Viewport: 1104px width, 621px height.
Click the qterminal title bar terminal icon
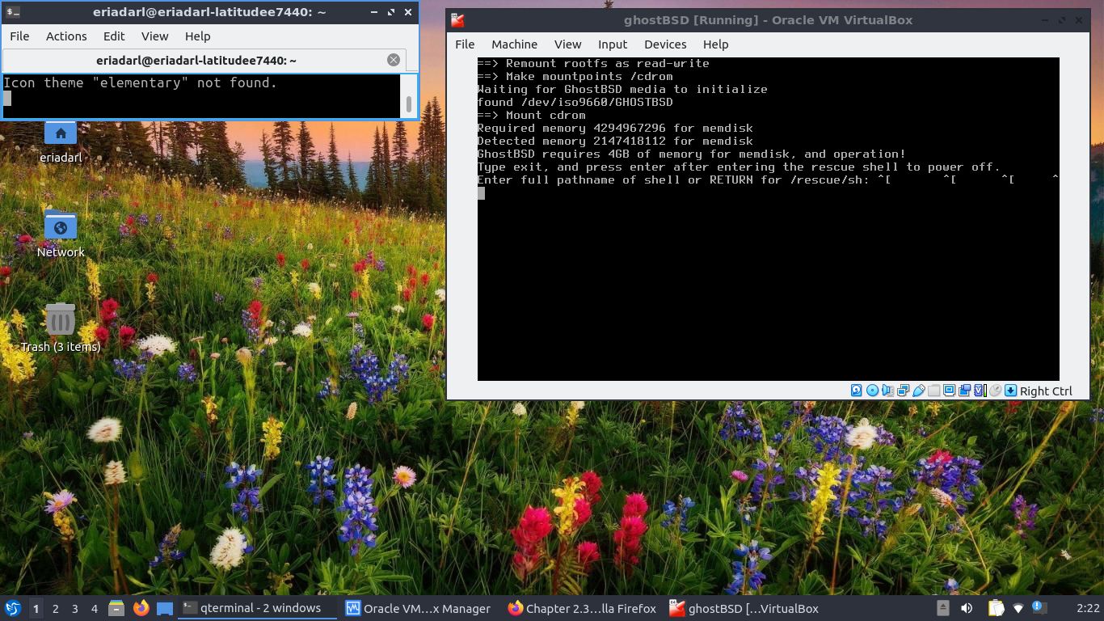click(x=12, y=12)
